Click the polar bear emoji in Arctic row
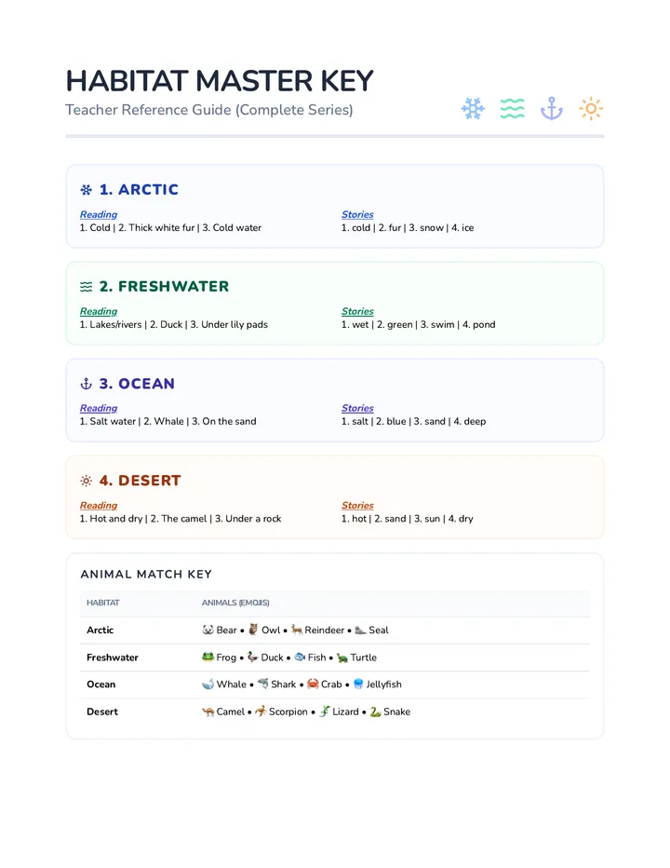This screenshot has height=868, width=670. 208,630
